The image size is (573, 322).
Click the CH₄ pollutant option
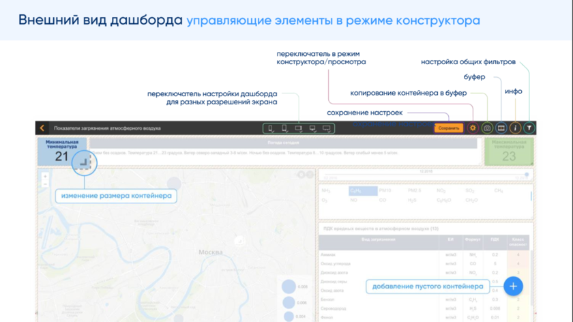(499, 191)
